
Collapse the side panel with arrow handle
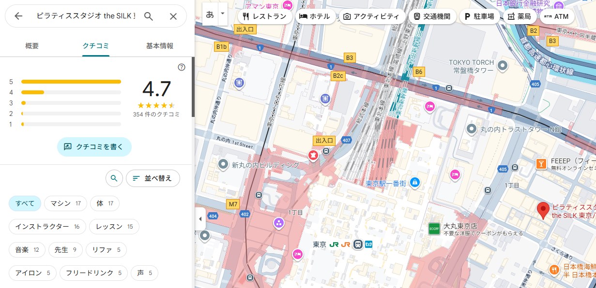click(200, 219)
